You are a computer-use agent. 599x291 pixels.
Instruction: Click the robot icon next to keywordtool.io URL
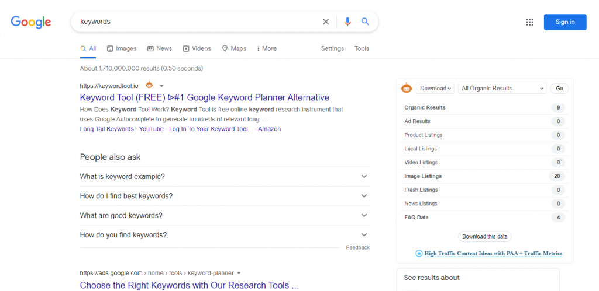click(149, 85)
